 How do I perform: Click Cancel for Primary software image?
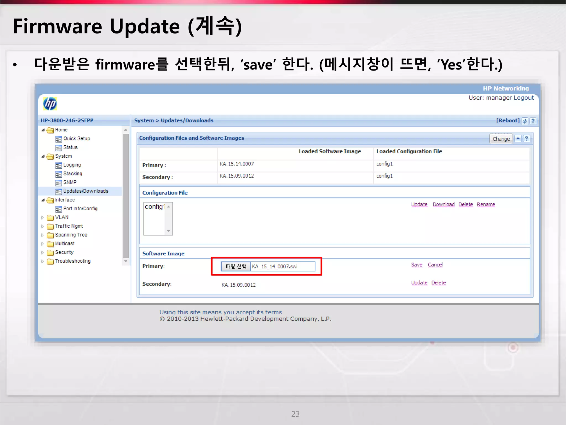point(435,265)
